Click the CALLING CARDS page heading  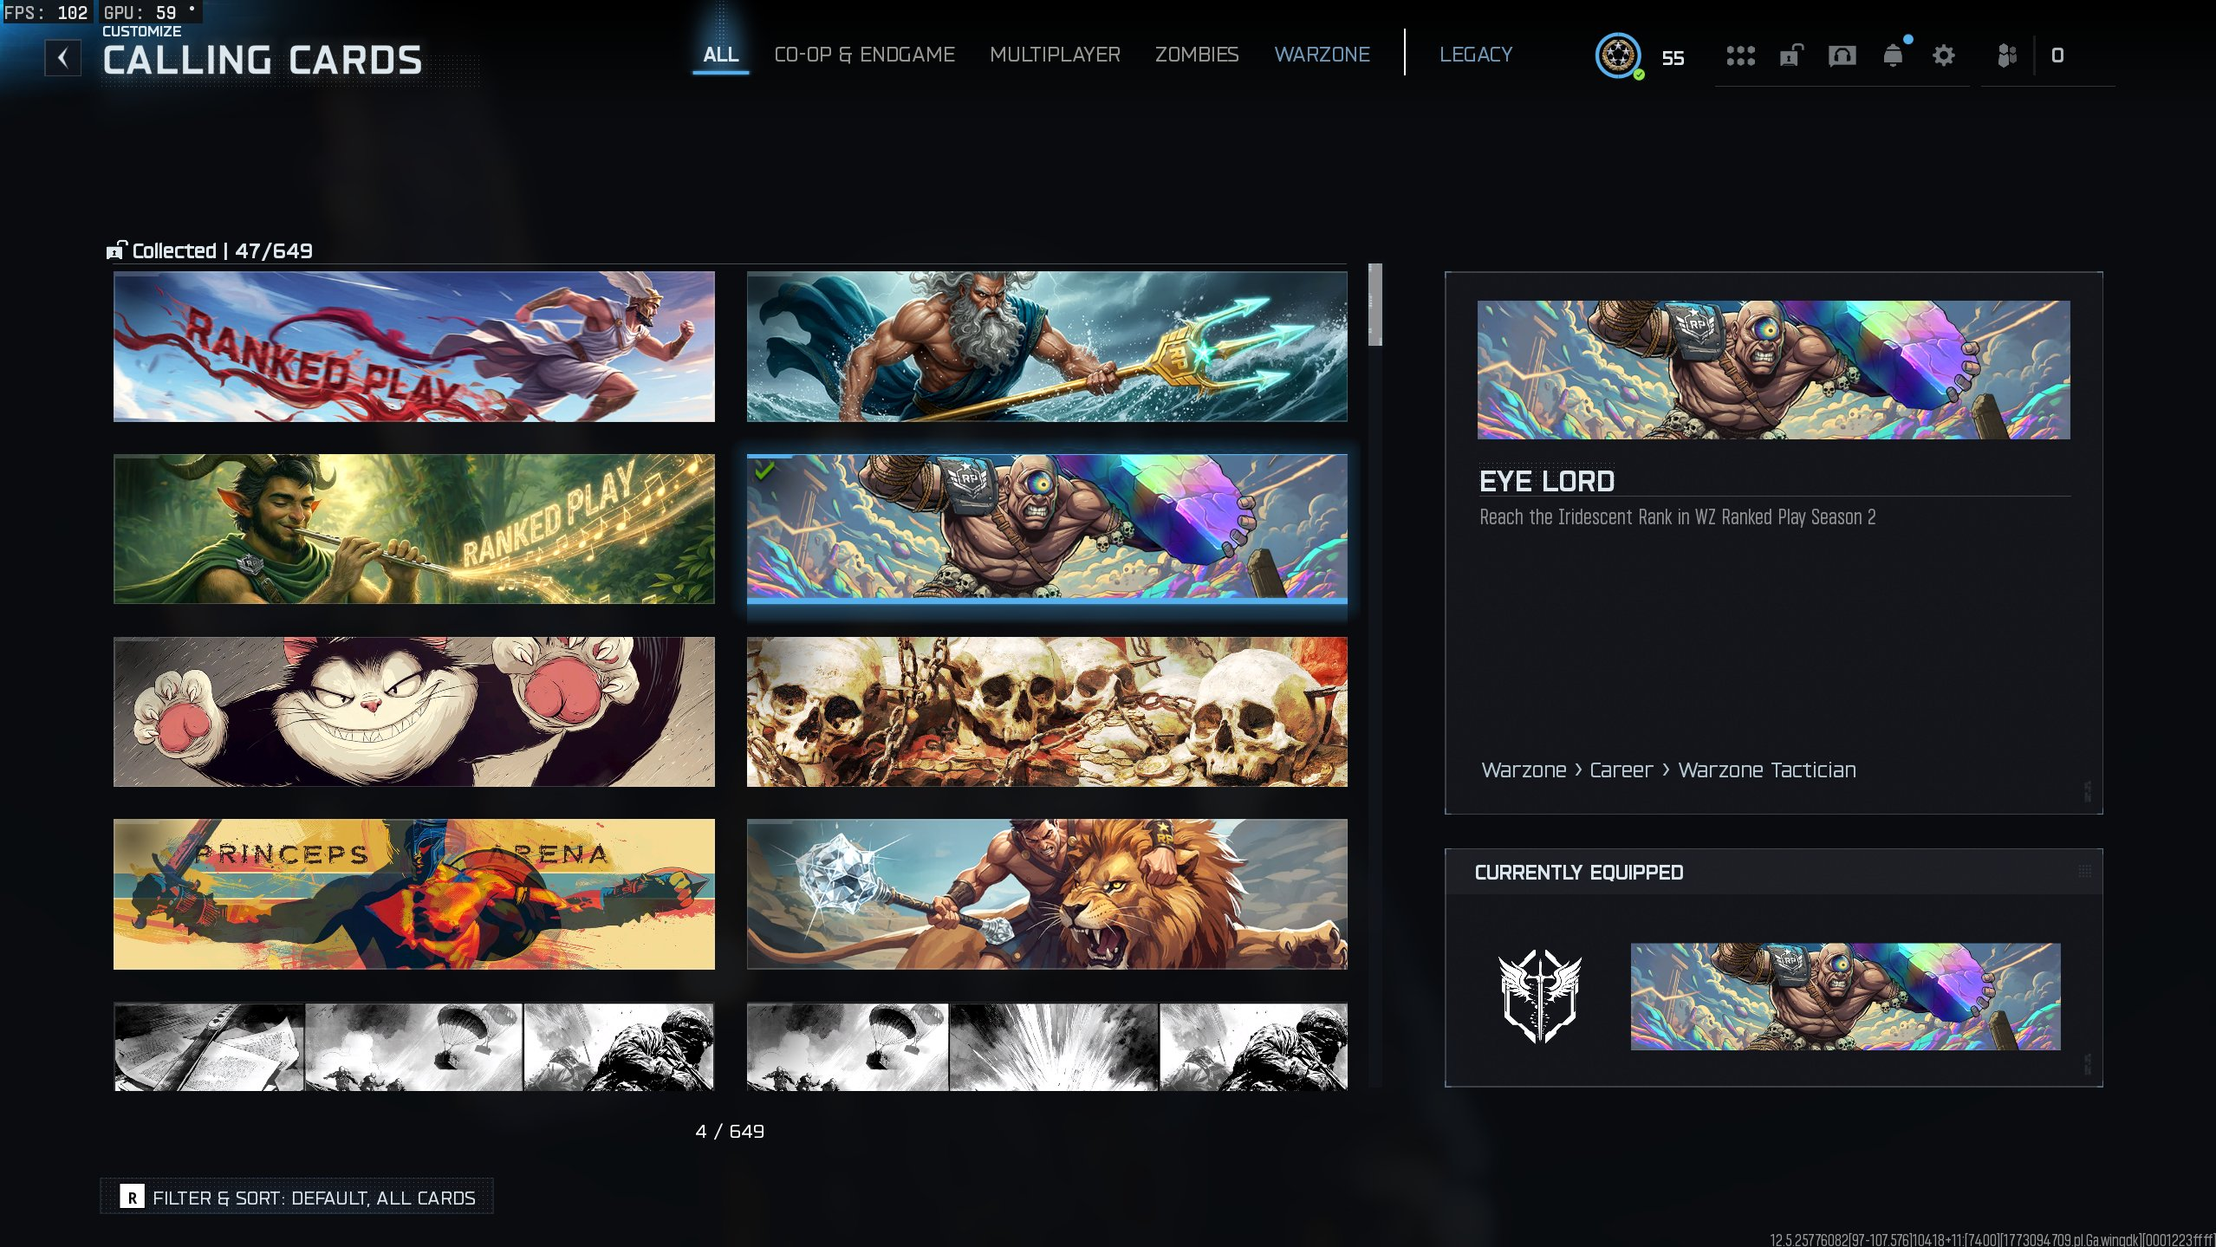click(x=263, y=61)
